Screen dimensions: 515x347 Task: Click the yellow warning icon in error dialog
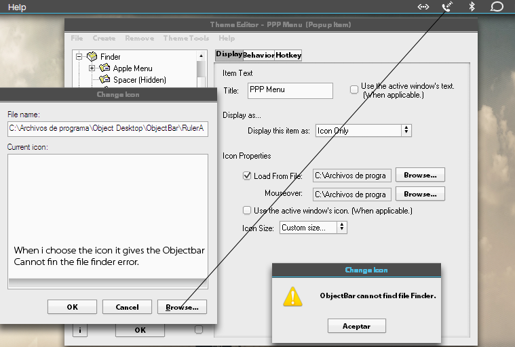[292, 296]
